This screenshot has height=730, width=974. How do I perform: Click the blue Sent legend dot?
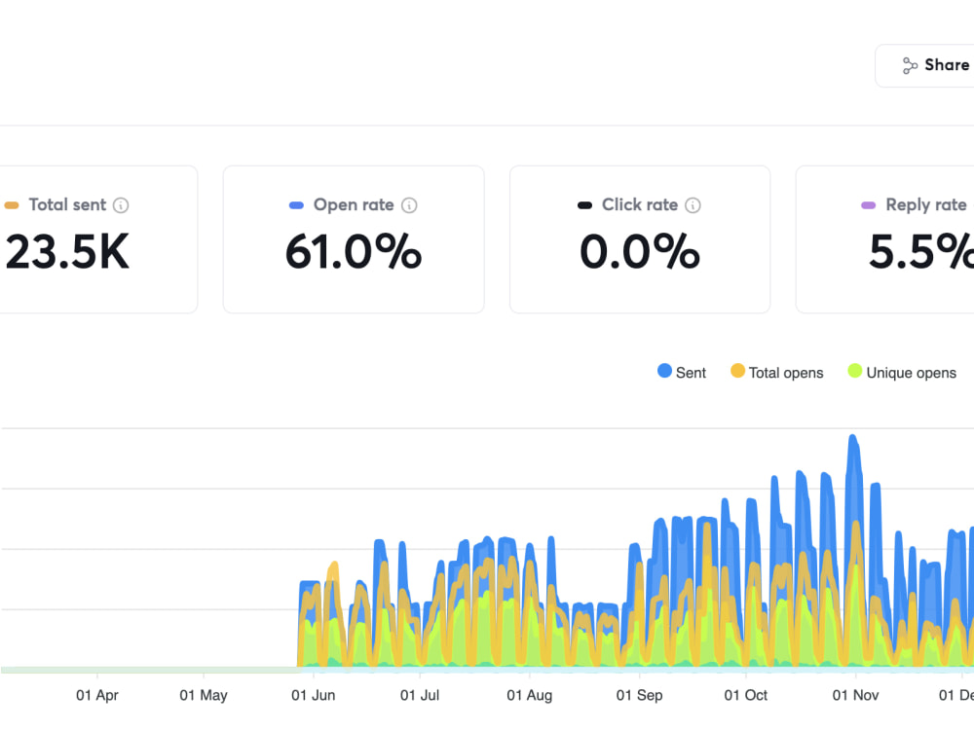pyautogui.click(x=664, y=371)
